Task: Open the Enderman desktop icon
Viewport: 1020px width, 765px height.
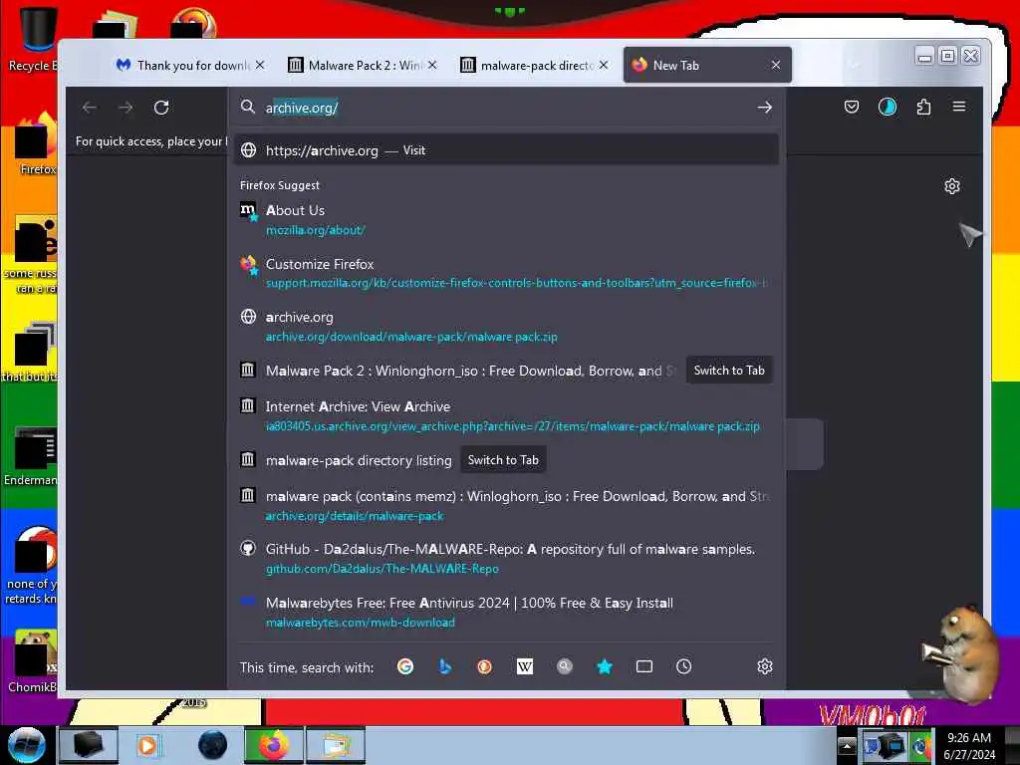Action: pyautogui.click(x=33, y=455)
